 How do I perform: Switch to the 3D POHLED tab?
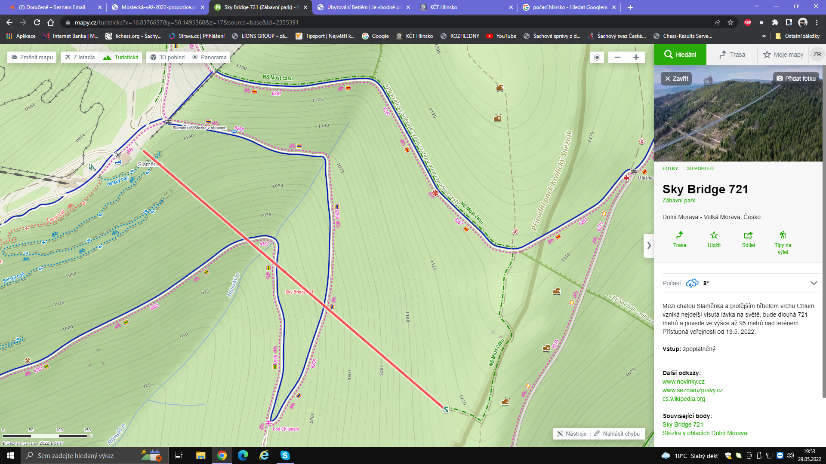pos(700,168)
